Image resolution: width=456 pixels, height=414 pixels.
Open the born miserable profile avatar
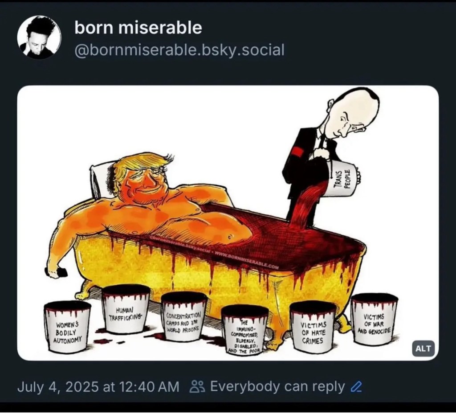[x=39, y=37]
